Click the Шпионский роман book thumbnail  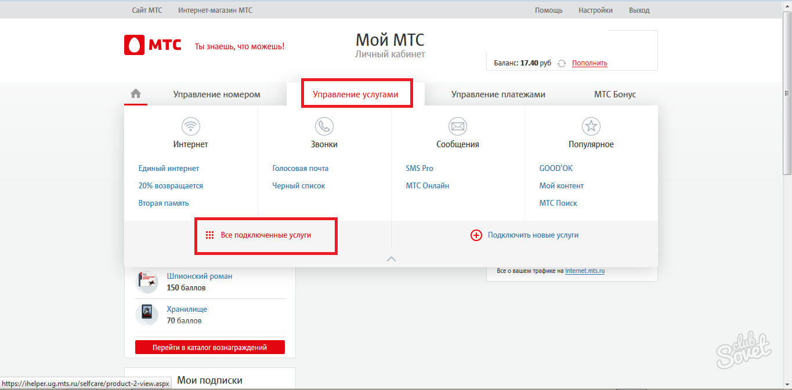pyautogui.click(x=147, y=282)
